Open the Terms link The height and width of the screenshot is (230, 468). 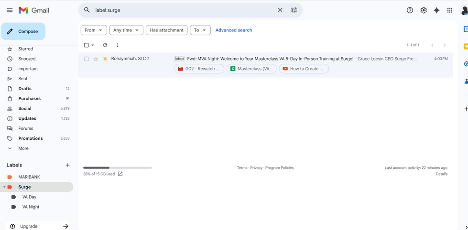pos(242,168)
